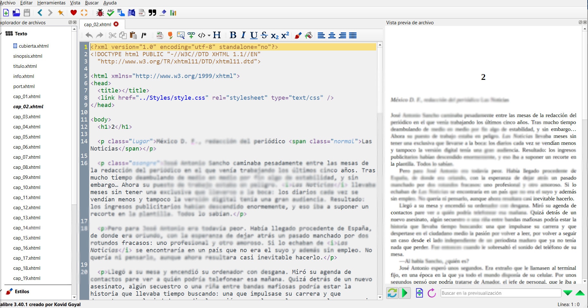This screenshot has height=308, width=588.
Task: Click the red heart donate icon
Action: pos(74,13)
